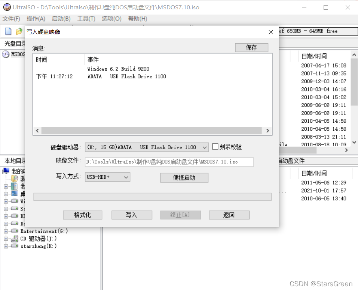Viewport: 358px width, 290px height.
Task: Click the 650MB capacity bar in UltraISO
Action: [x=318, y=31]
